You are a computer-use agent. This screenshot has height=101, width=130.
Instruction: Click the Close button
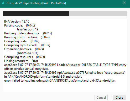click(119, 97)
